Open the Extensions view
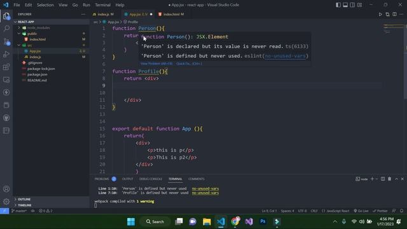The height and width of the screenshot is (229, 407). pyautogui.click(x=6, y=67)
